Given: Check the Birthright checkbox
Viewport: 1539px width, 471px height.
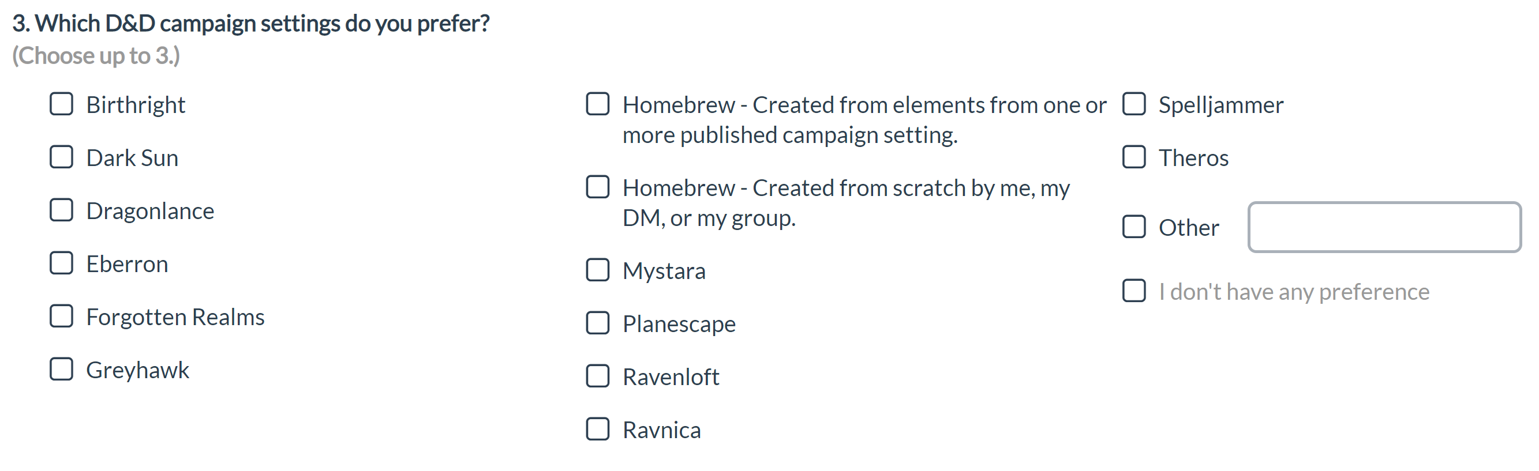Looking at the screenshot, I should click(62, 104).
